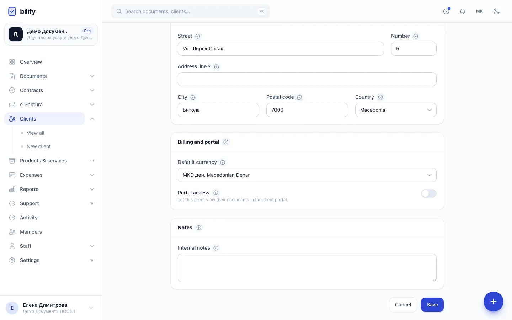
Task: Open user menu for Елена Димитрова
Action: (51, 308)
